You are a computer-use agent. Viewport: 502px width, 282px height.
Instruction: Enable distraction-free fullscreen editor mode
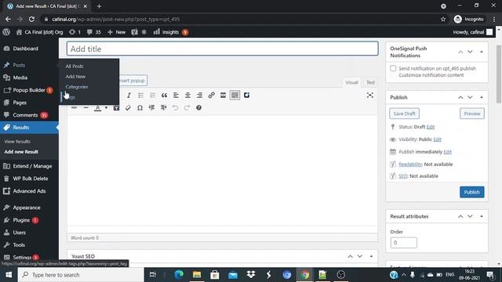pos(370,95)
